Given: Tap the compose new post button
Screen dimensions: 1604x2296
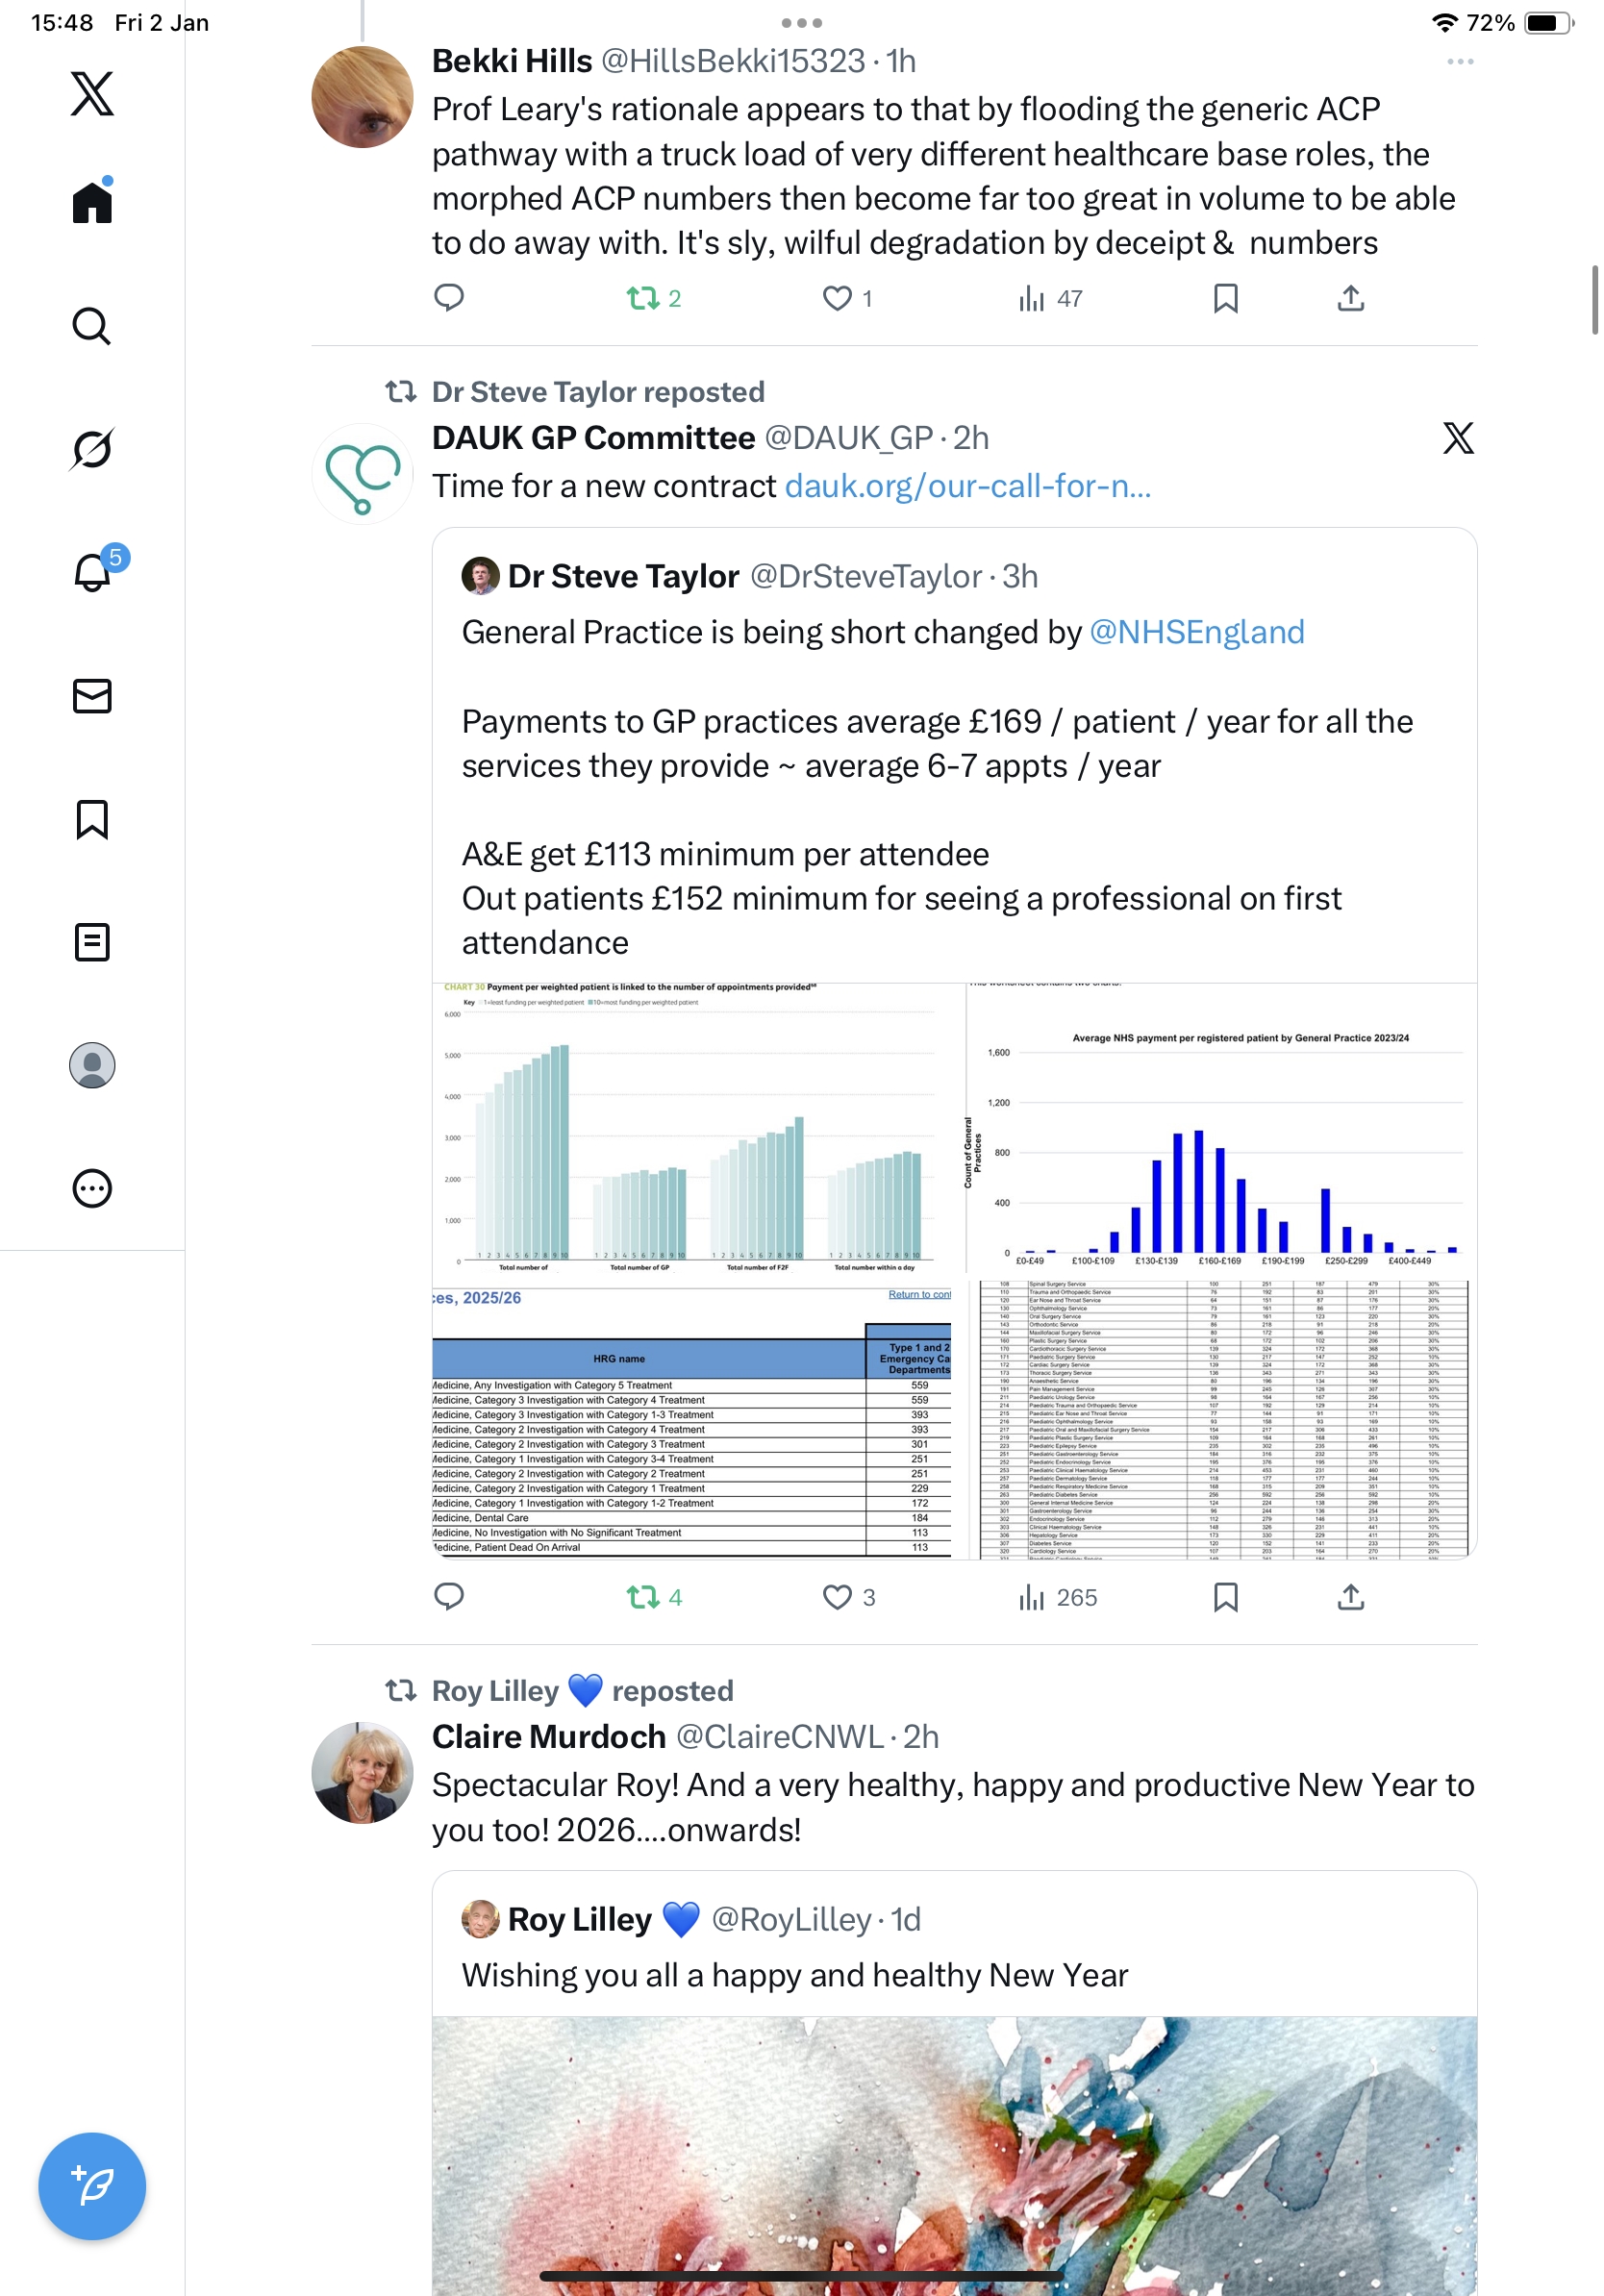Looking at the screenshot, I should click(x=92, y=2185).
